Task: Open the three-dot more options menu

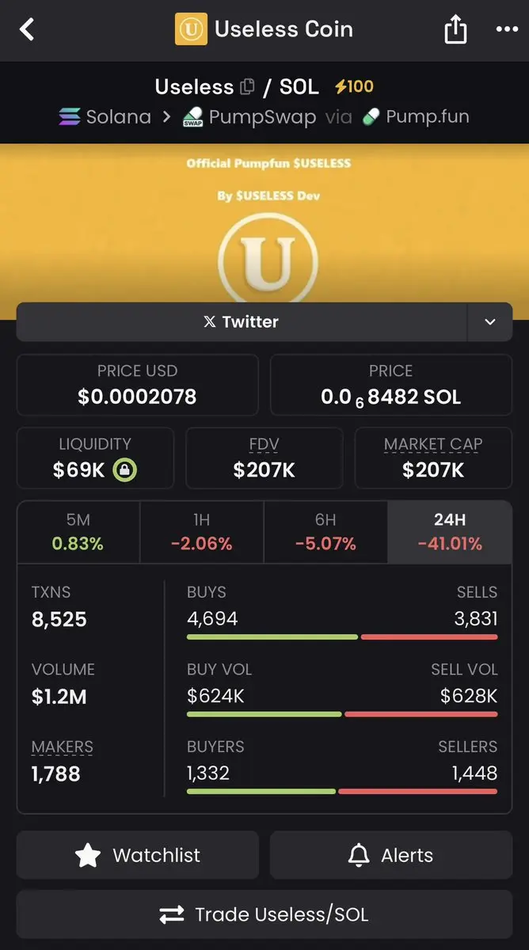Action: (507, 29)
